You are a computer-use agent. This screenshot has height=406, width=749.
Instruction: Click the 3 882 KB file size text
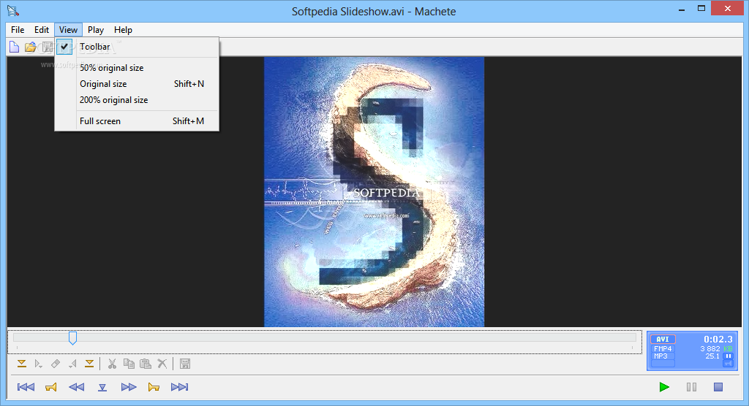[716, 349]
